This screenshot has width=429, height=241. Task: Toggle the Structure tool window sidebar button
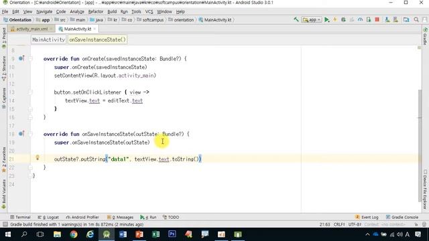pyautogui.click(x=4, y=68)
